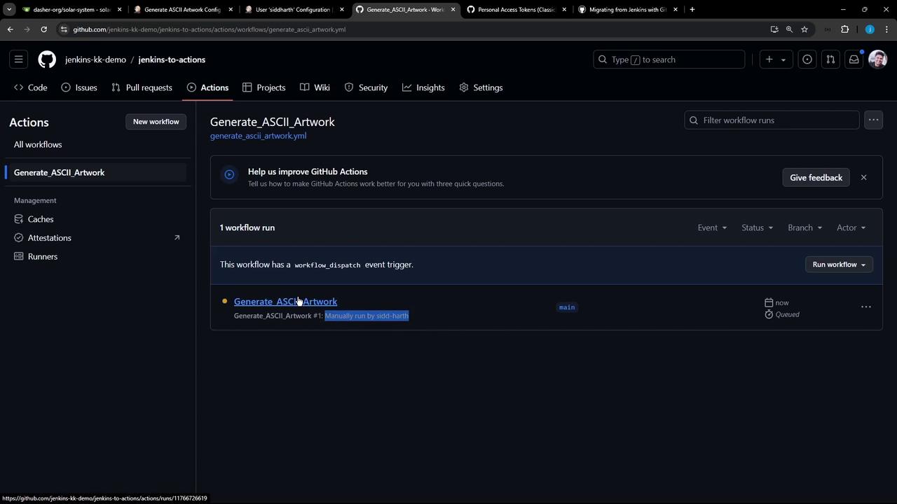Click the back navigation arrow
The image size is (897, 504).
point(10,29)
